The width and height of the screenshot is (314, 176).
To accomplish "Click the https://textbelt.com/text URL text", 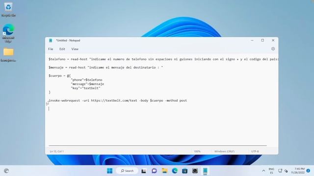I will (x=114, y=101).
